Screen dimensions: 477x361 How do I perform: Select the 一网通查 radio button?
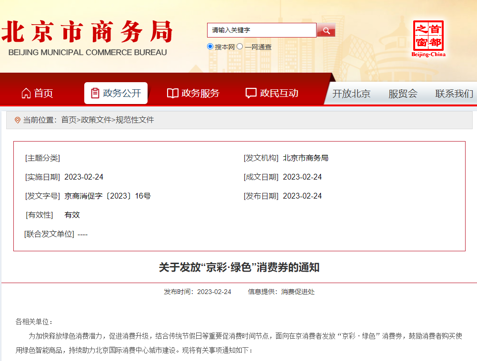[239, 47]
